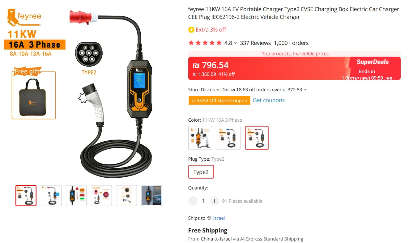Select the Type2 plug type option
This screenshot has width=409, height=243.
click(201, 172)
